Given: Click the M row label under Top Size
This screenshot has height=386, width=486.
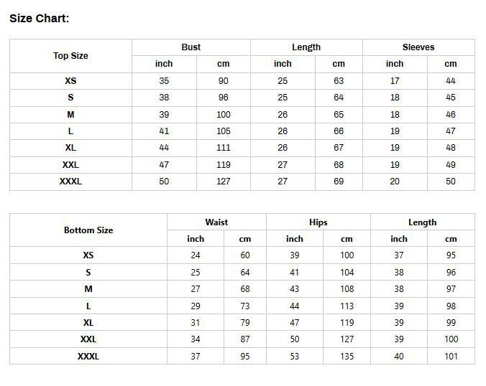Looking at the screenshot, I should coord(70,115).
